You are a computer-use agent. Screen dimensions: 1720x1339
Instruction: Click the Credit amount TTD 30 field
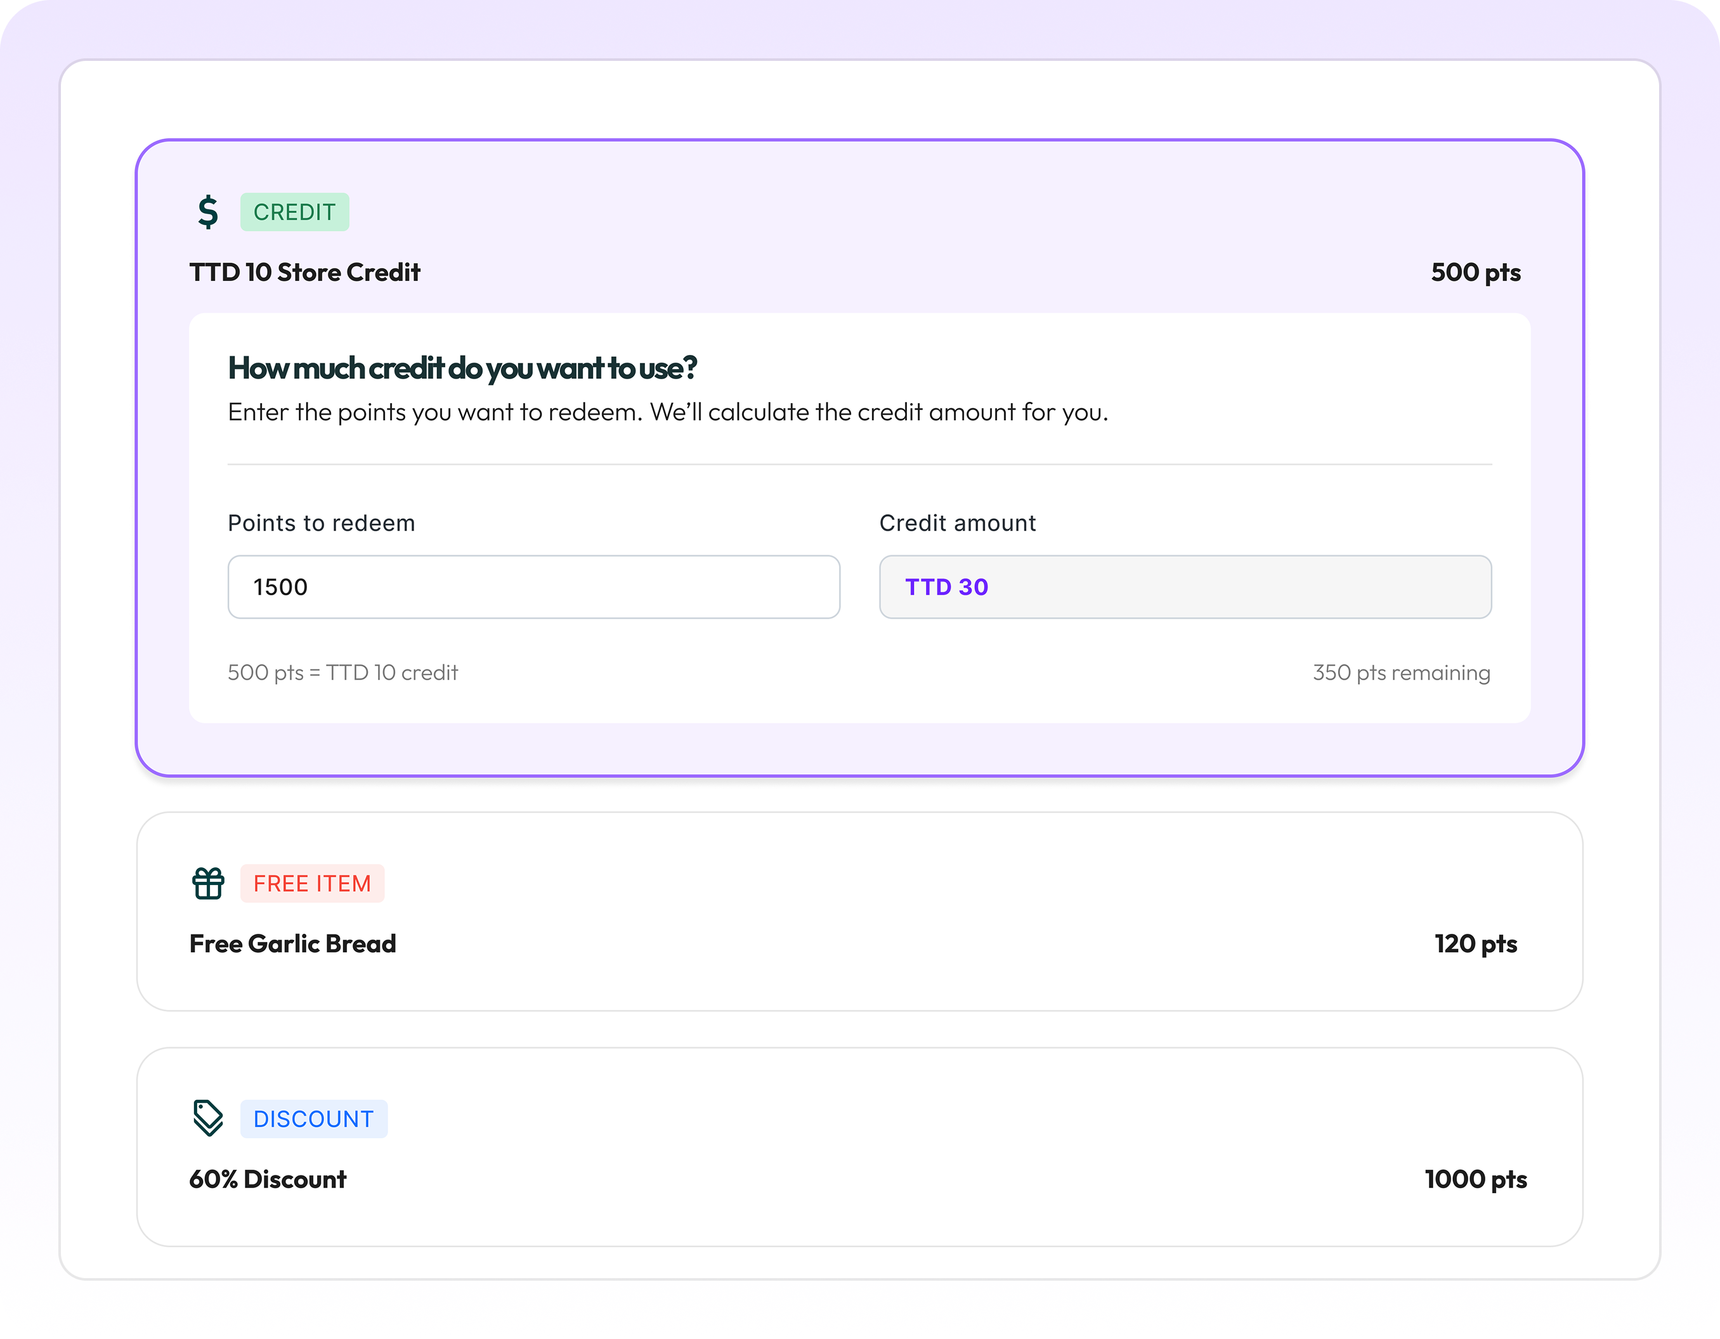pyautogui.click(x=1185, y=587)
